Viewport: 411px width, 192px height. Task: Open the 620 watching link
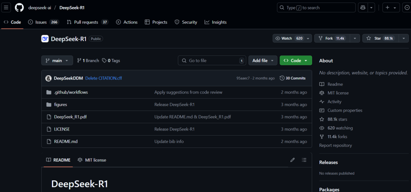(336, 128)
